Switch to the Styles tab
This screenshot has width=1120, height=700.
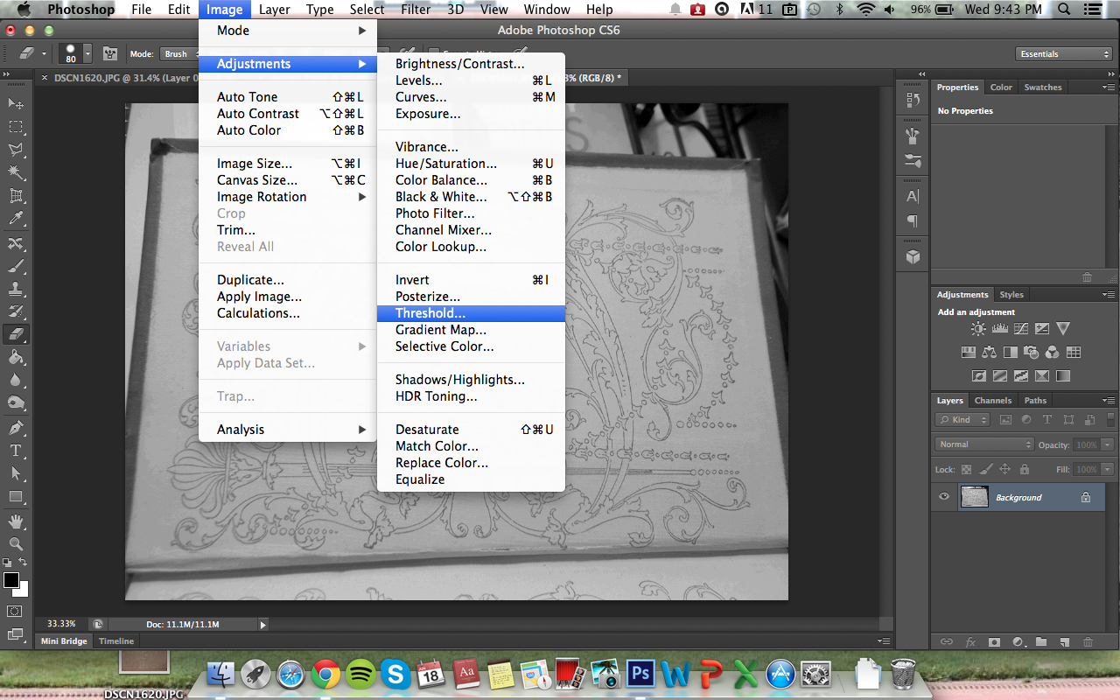tap(1011, 295)
